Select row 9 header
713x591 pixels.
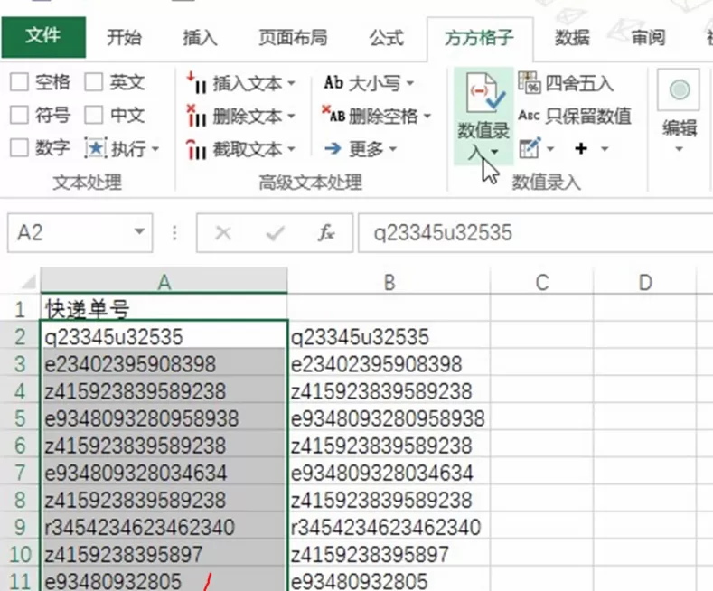(x=20, y=527)
